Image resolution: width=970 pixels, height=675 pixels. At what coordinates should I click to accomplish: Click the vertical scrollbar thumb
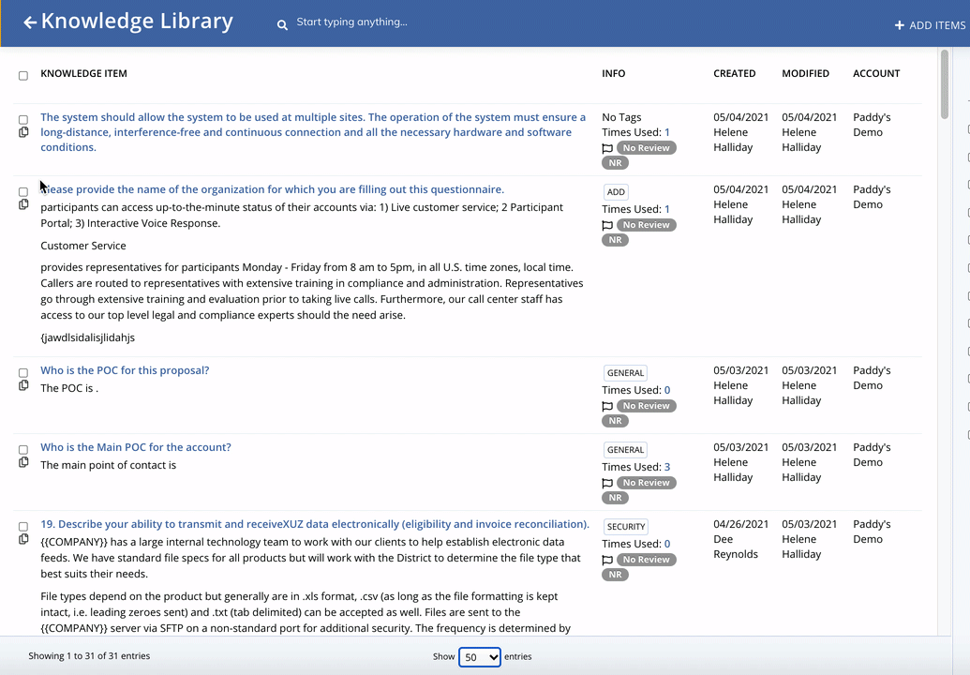[x=944, y=84]
